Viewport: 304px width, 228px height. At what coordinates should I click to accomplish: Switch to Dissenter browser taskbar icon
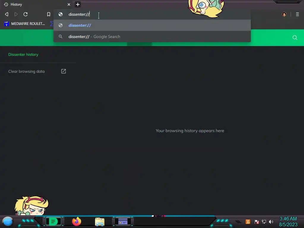(x=53, y=221)
